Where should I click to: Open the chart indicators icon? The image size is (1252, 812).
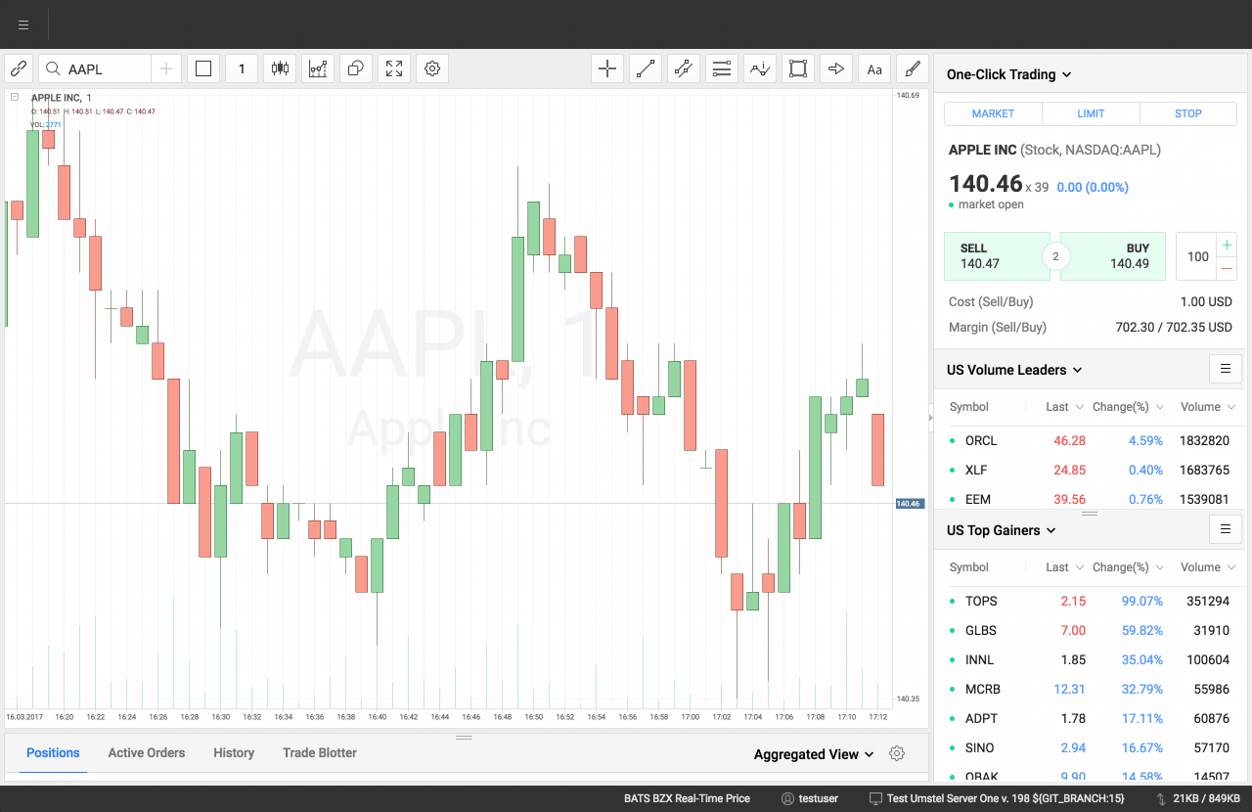point(318,68)
